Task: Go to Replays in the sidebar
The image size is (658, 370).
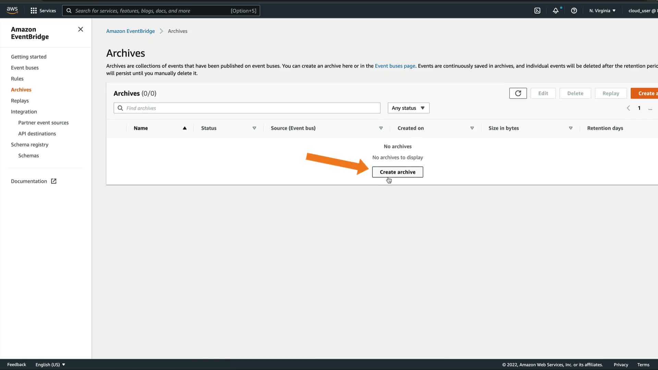Action: pyautogui.click(x=20, y=101)
